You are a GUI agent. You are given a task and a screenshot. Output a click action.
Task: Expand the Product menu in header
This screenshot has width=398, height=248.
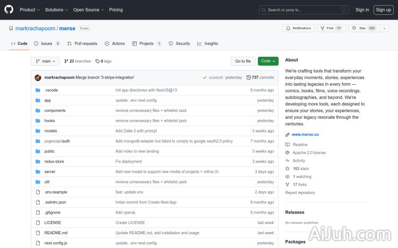29,10
